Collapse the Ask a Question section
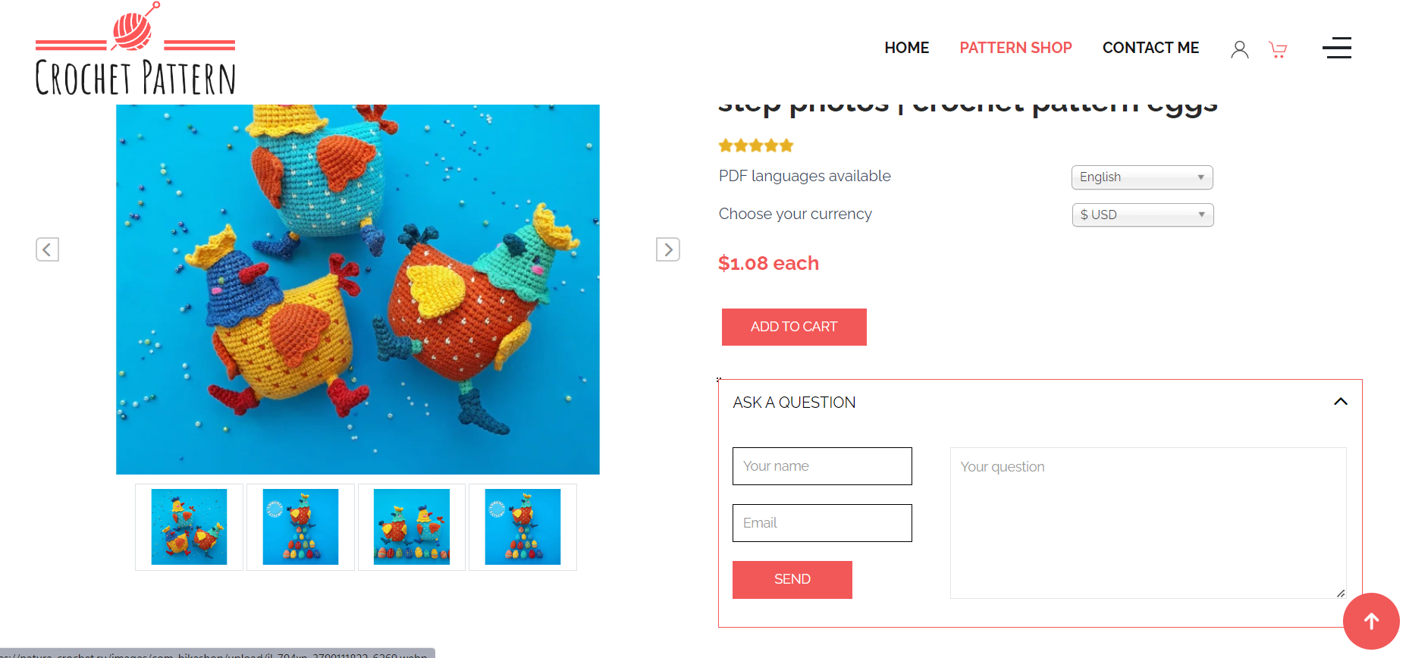 1341,402
